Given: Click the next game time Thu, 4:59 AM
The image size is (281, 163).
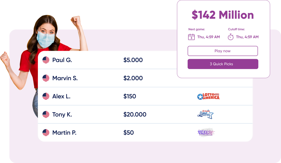Looking at the screenshot, I should (209, 37).
